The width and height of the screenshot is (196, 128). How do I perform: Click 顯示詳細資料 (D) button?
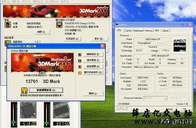[93, 72]
